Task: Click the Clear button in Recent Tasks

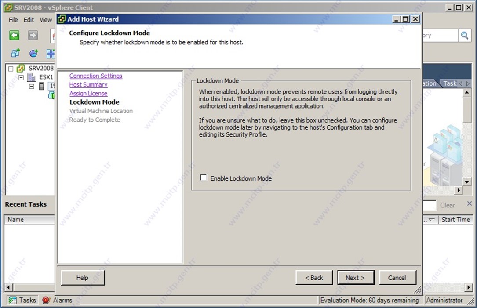Action: coord(447,205)
